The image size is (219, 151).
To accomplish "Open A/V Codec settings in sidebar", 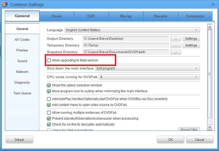I will click(x=22, y=40).
